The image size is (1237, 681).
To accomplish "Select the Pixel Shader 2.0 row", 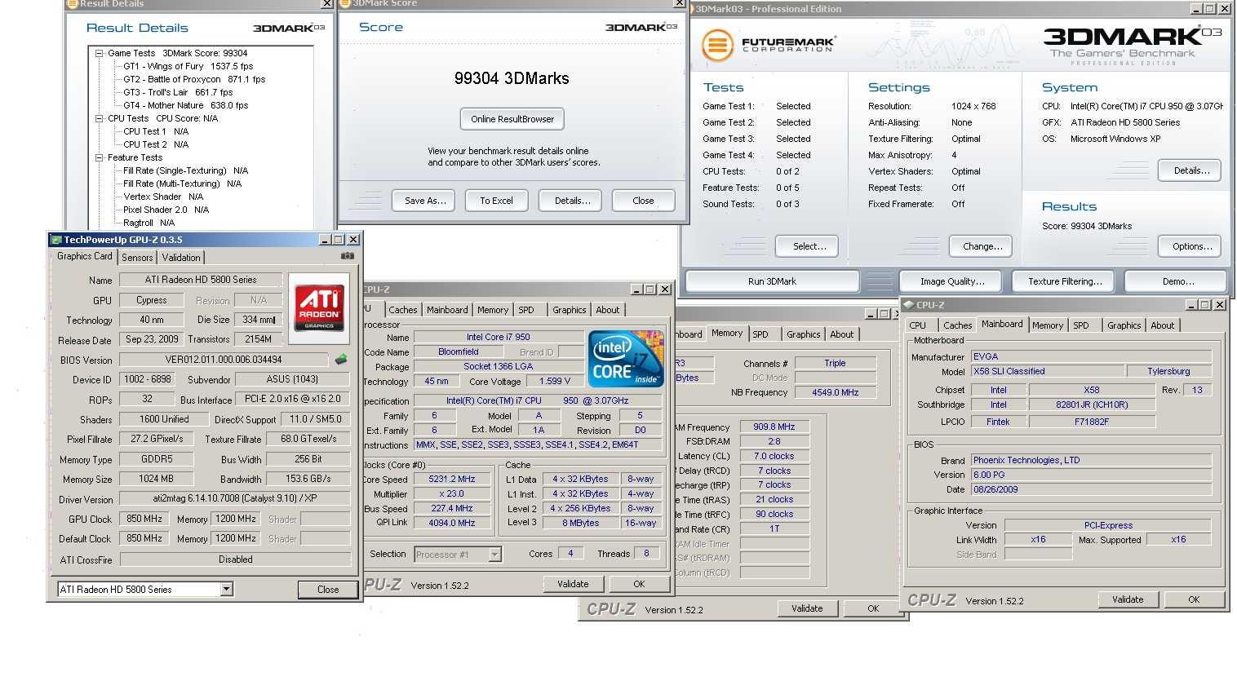I will tap(166, 210).
